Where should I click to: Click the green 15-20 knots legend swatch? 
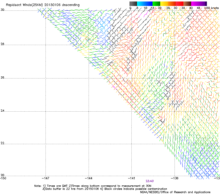click(156, 4)
